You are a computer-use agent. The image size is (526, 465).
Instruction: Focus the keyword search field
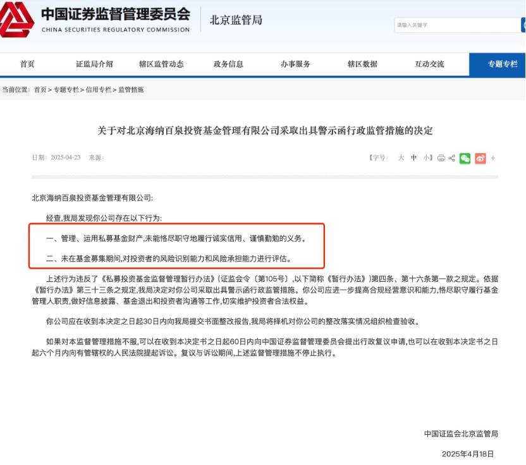click(x=457, y=25)
